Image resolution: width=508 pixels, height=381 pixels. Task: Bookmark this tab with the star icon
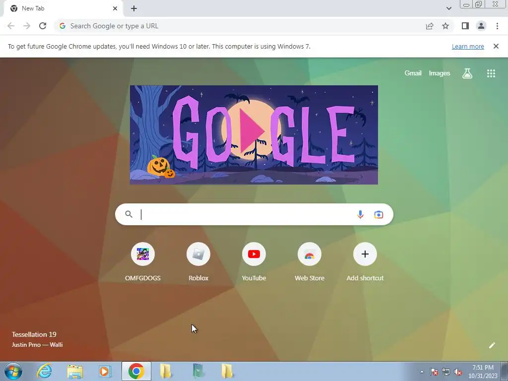445,26
